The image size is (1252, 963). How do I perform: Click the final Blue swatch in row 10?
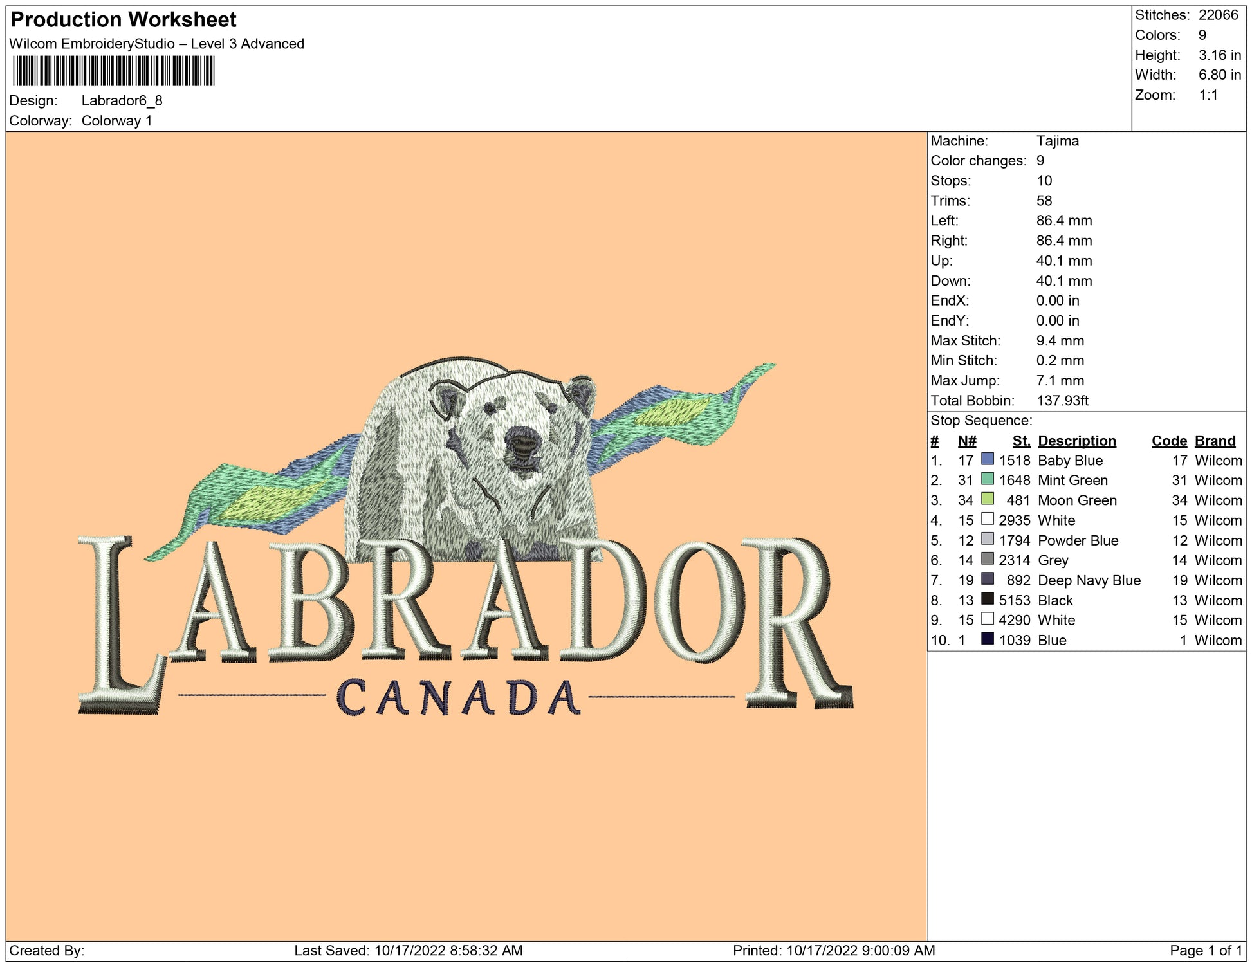coord(987,639)
